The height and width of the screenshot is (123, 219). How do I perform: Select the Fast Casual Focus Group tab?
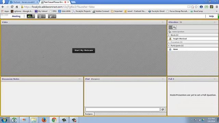54,2
